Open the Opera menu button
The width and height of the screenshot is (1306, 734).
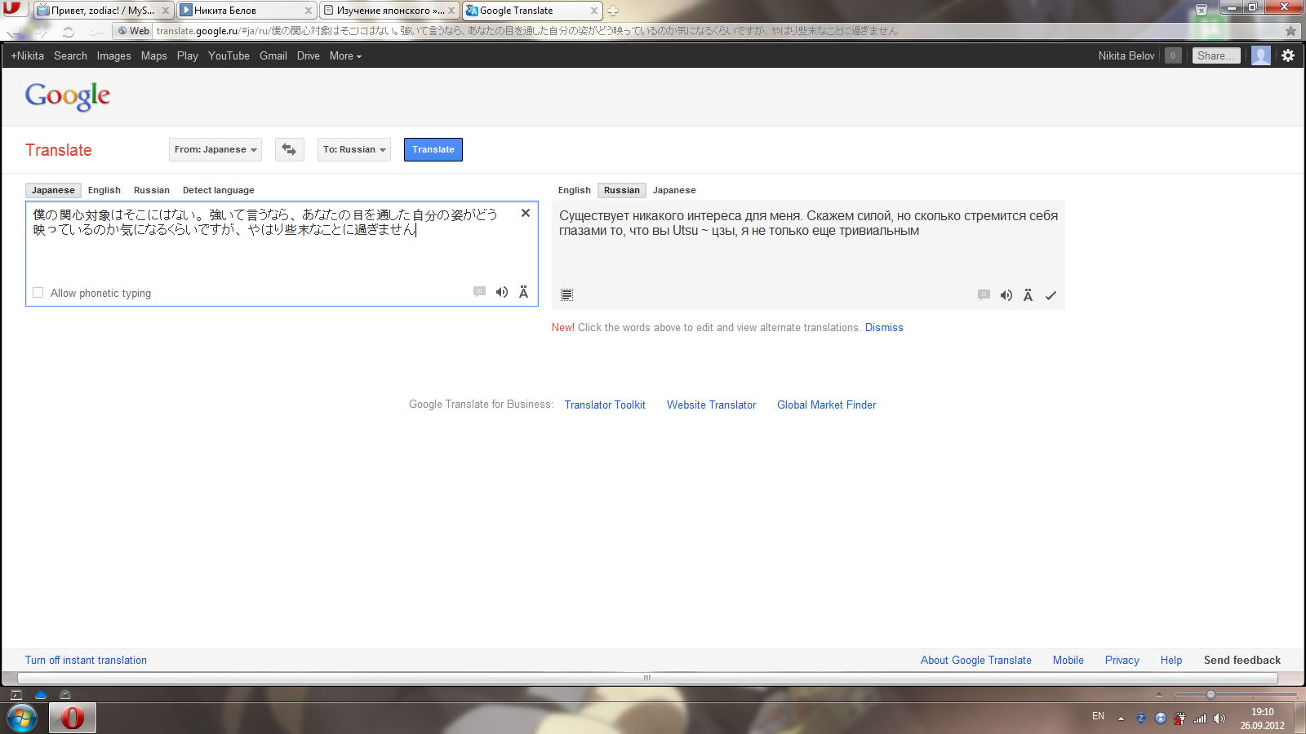point(14,8)
